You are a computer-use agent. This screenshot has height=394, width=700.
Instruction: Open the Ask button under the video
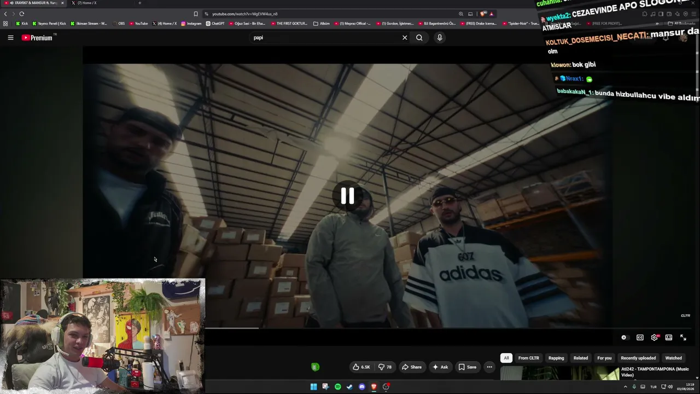440,367
